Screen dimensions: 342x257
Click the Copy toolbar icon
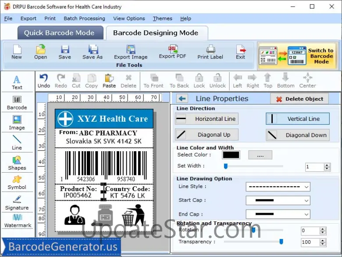(x=91, y=81)
